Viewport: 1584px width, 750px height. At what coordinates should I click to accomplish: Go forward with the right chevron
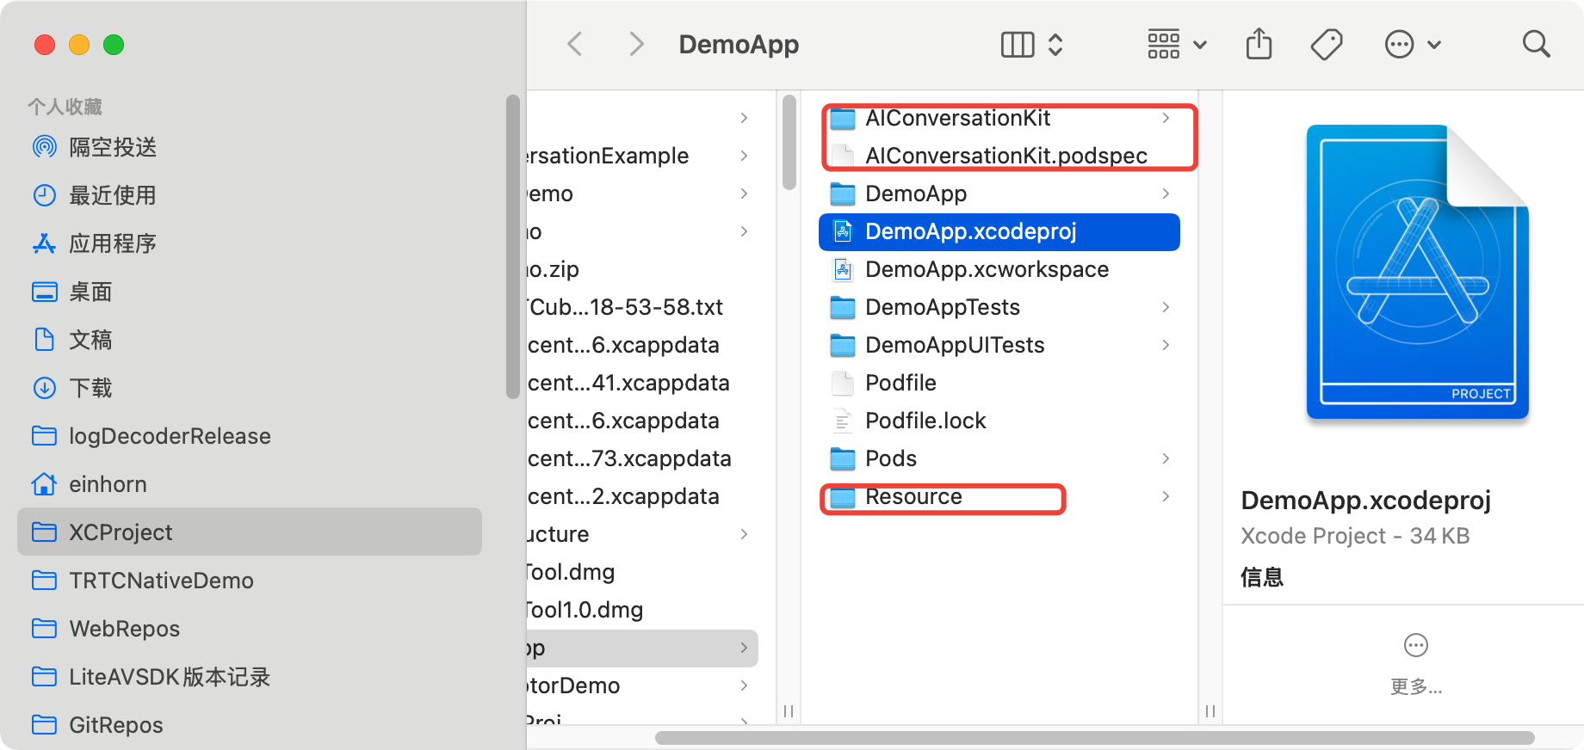tap(636, 44)
